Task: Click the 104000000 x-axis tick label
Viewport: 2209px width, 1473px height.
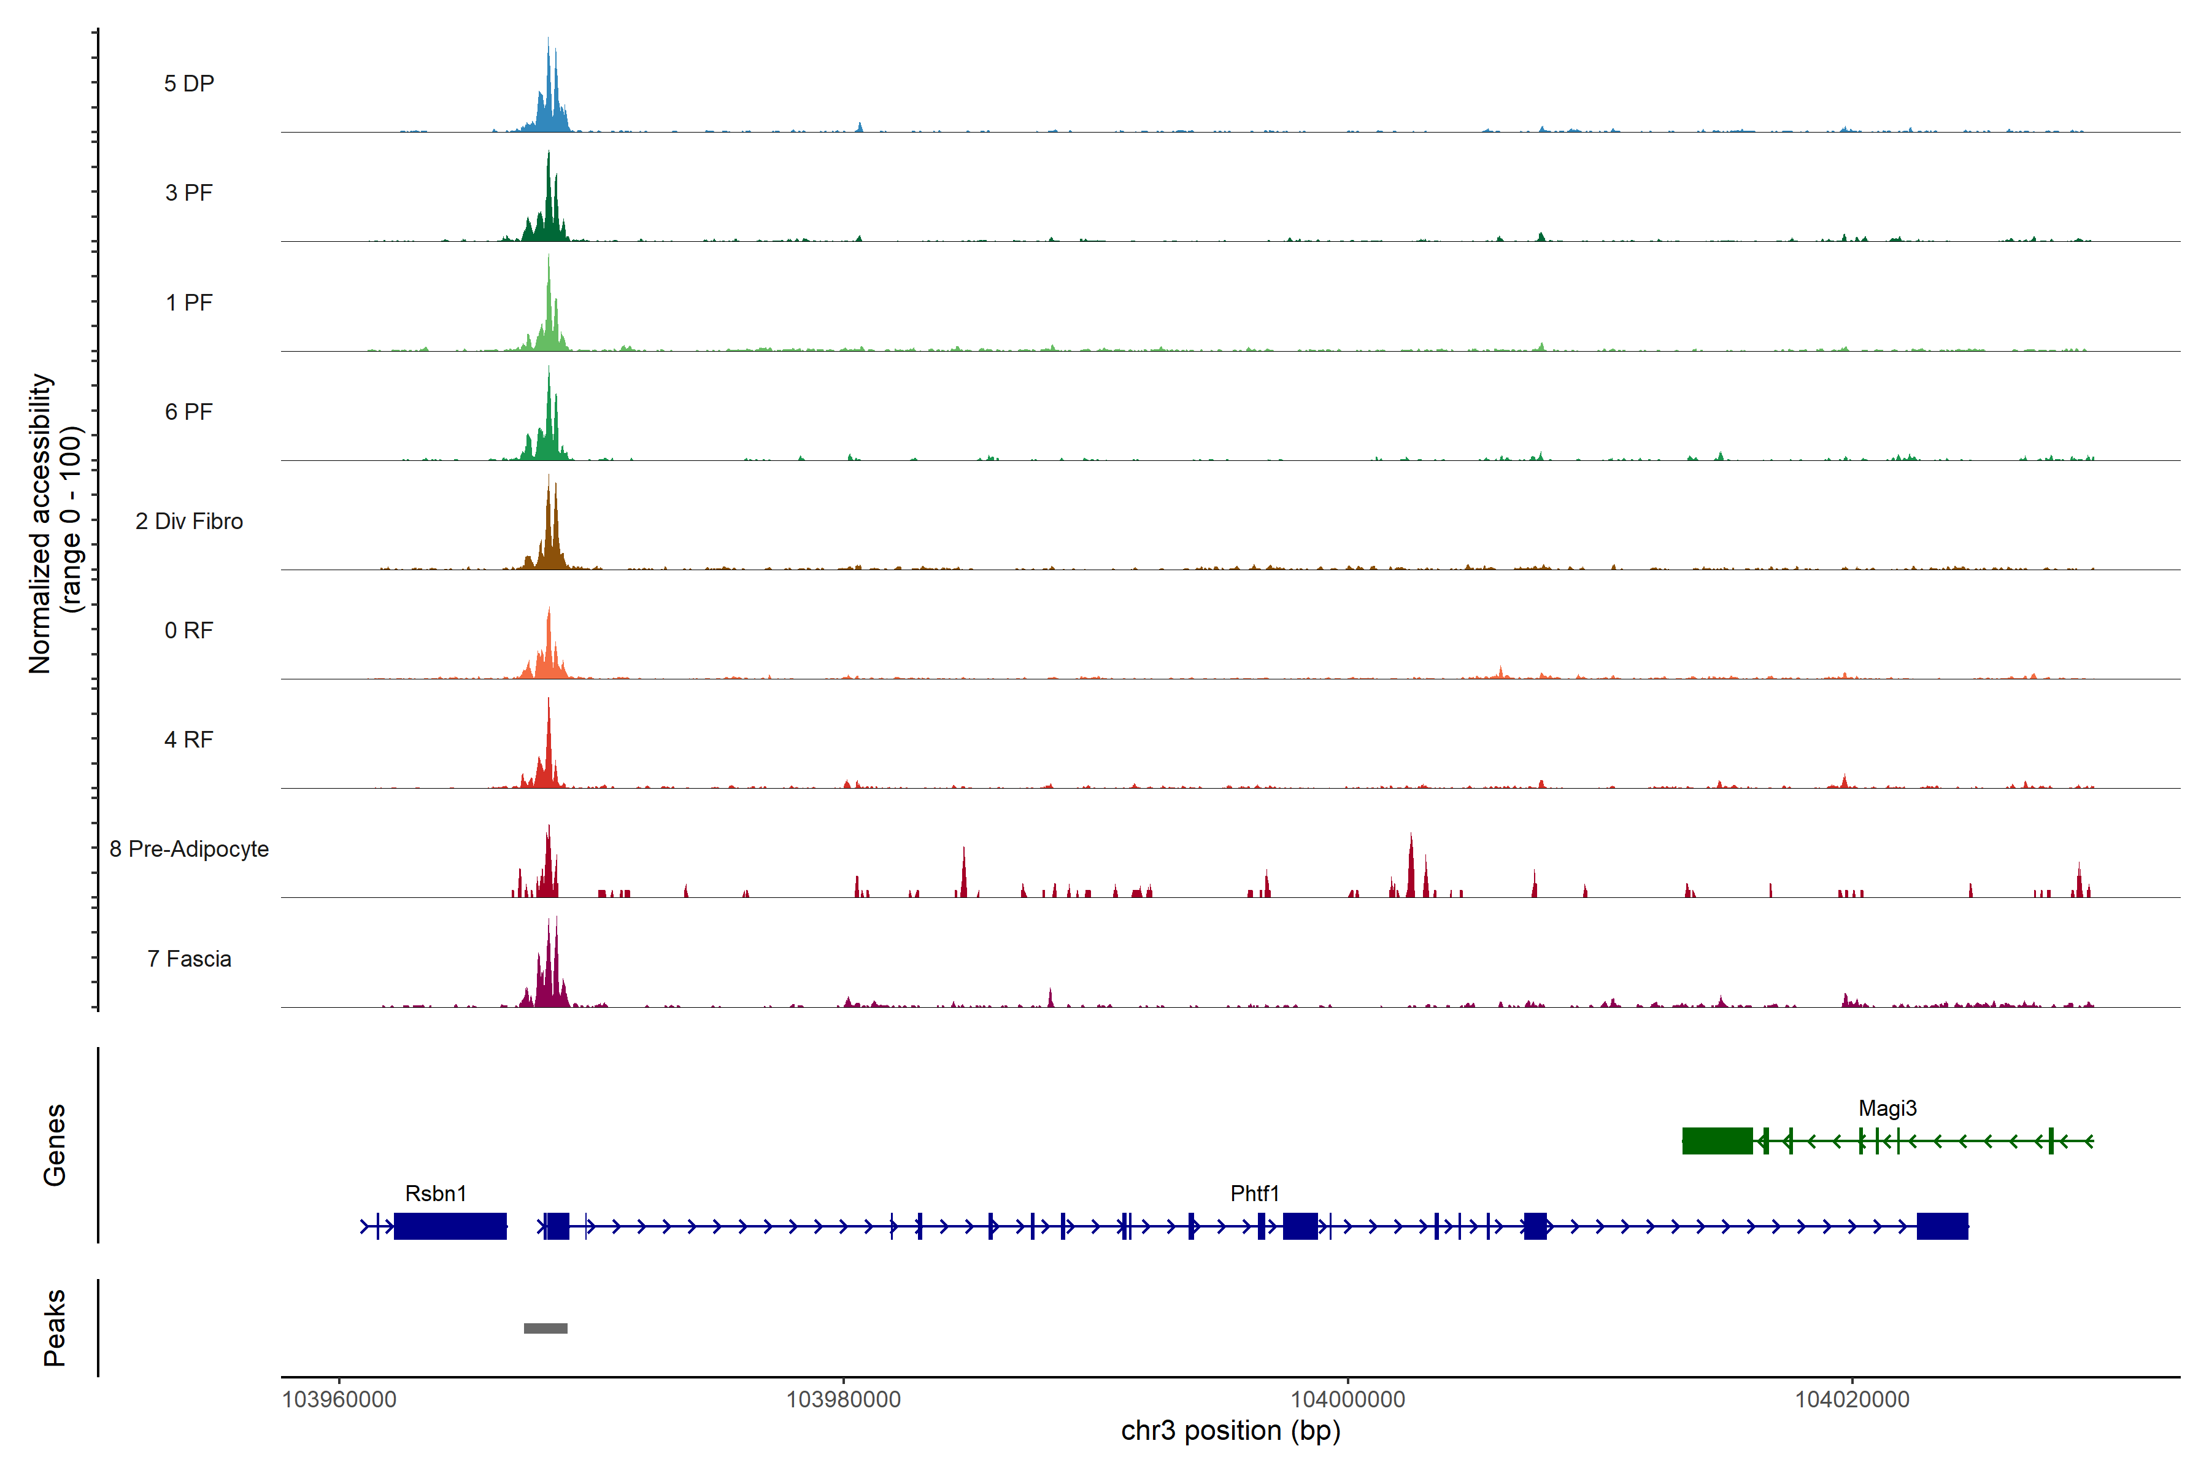Action: coord(1347,1399)
